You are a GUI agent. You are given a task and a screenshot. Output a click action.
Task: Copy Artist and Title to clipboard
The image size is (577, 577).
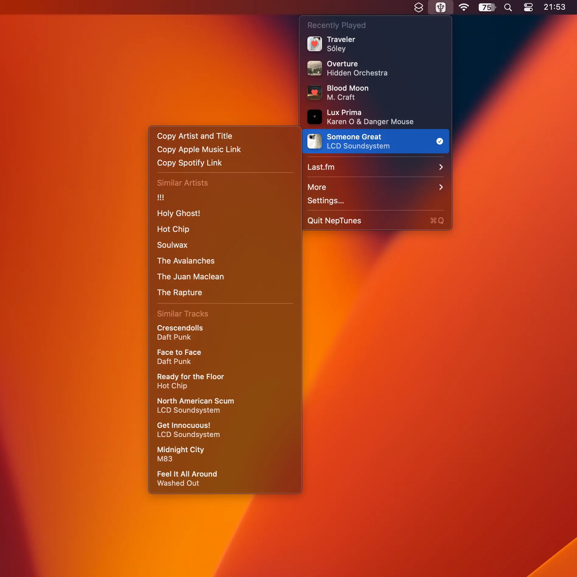tap(194, 136)
